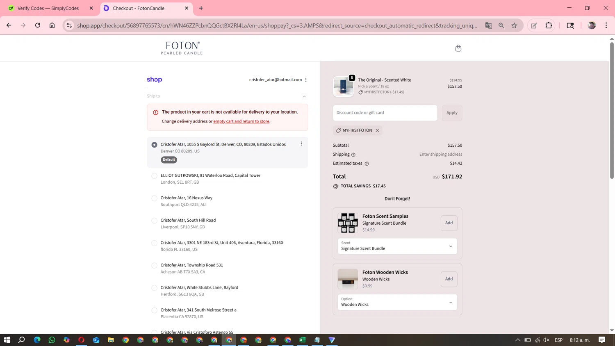Click the Google Translate icon in address bar
Viewport: 615px width, 346px height.
(x=488, y=25)
